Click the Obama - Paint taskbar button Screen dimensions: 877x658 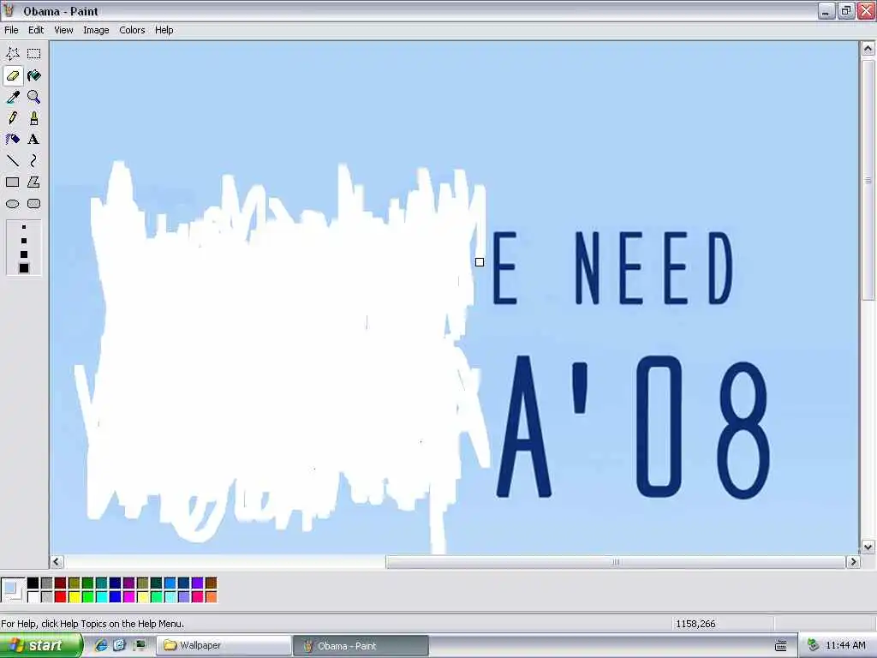361,646
